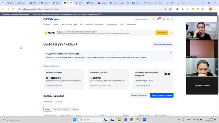Open the Chrome three-dot menu
The width and height of the screenshot is (219, 123).
(216, 9)
